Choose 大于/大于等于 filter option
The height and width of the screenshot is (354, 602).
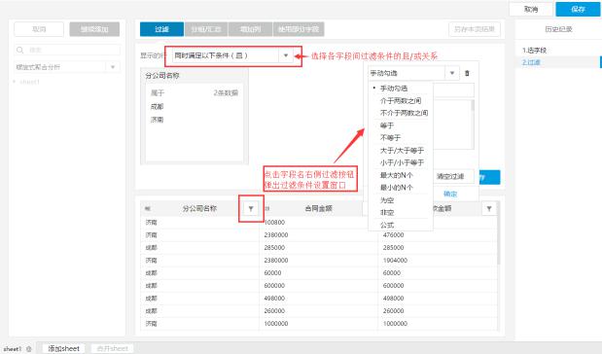point(401,151)
